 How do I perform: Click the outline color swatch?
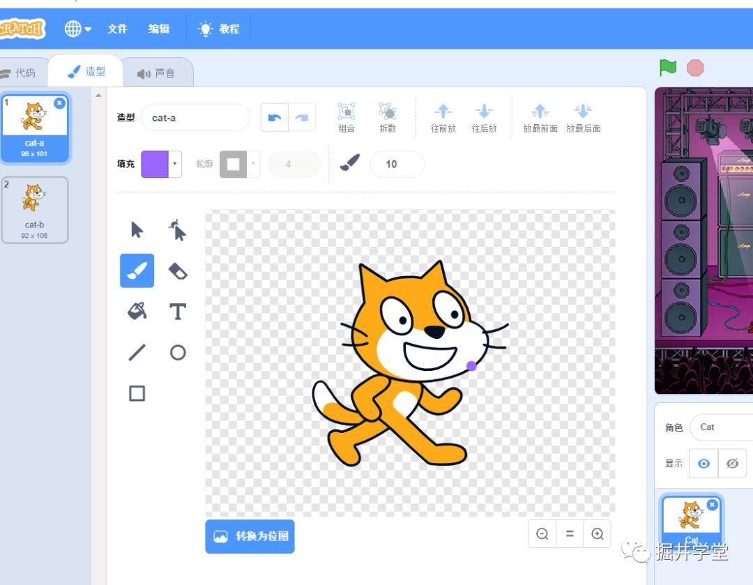click(x=233, y=164)
